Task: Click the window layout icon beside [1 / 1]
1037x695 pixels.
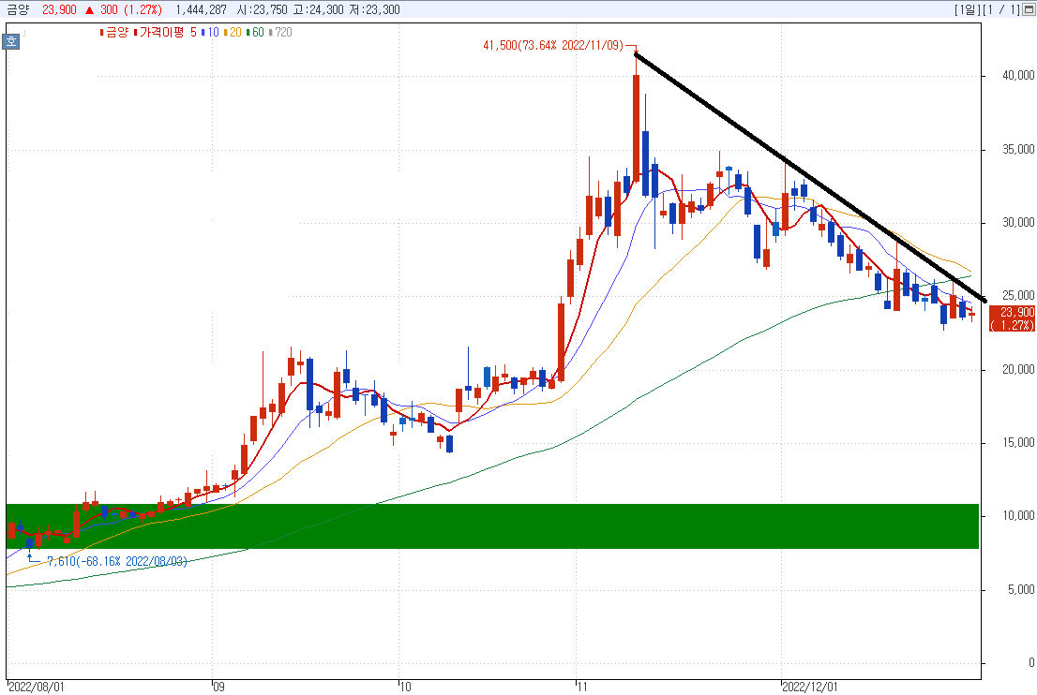Action: point(1029,10)
